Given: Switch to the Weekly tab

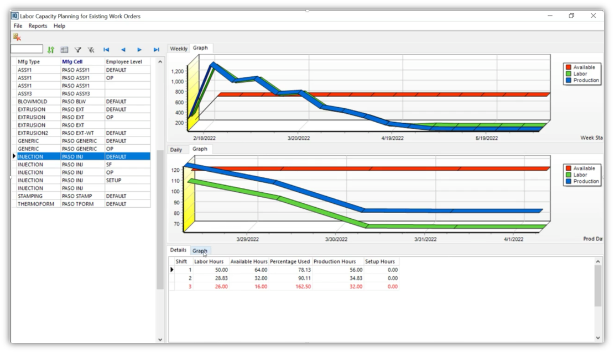Looking at the screenshot, I should pos(179,49).
